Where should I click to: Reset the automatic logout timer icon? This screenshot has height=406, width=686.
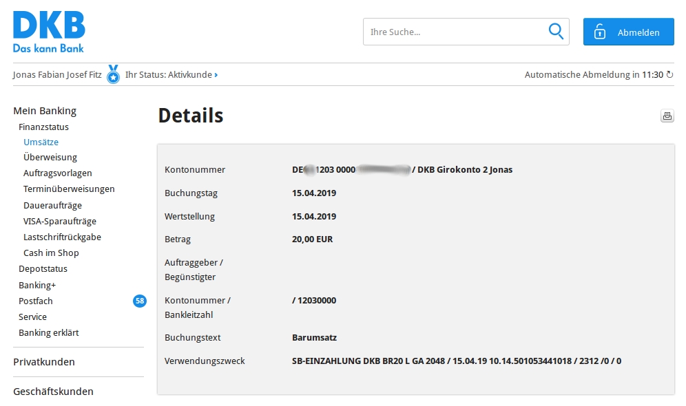pos(669,75)
